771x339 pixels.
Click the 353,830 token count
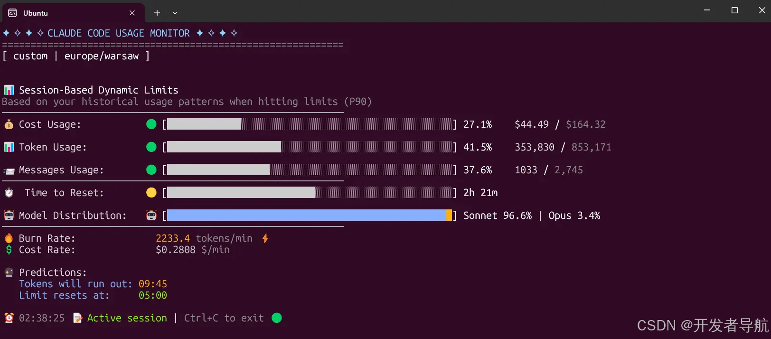tap(535, 147)
